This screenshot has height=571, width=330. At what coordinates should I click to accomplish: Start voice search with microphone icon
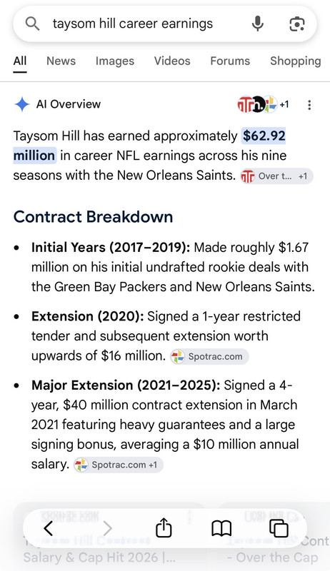pyautogui.click(x=258, y=24)
